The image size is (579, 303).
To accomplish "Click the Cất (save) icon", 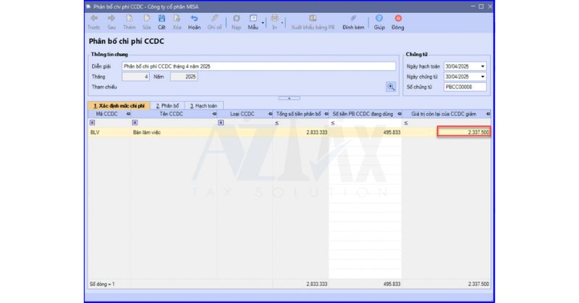I will 161,18.
